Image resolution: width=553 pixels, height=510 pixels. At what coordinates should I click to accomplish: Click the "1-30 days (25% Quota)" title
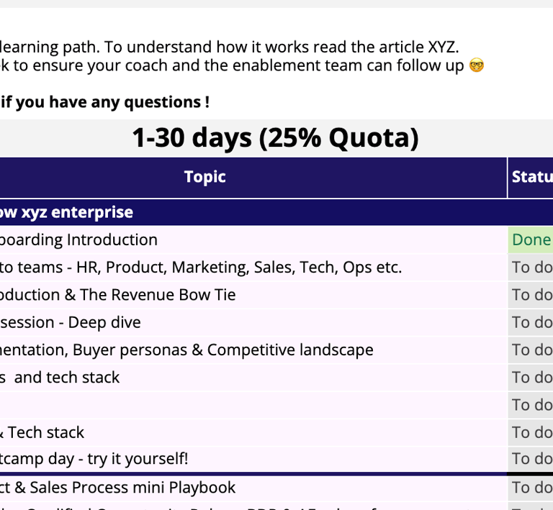click(x=275, y=138)
